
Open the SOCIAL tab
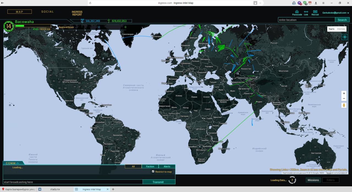(x=48, y=12)
